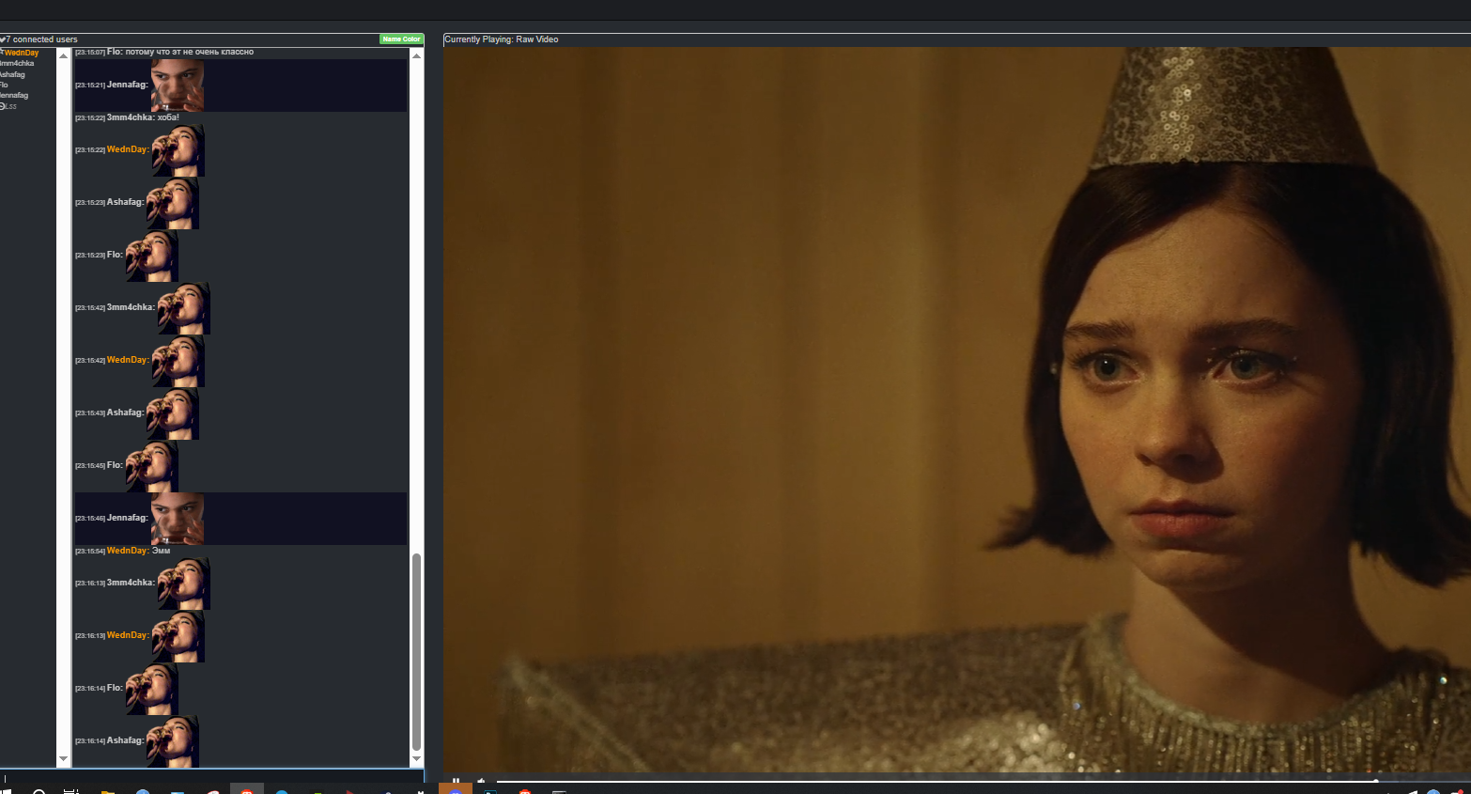
Task: Click 3mm4chka's emote at 23:16:13
Action: 184,584
